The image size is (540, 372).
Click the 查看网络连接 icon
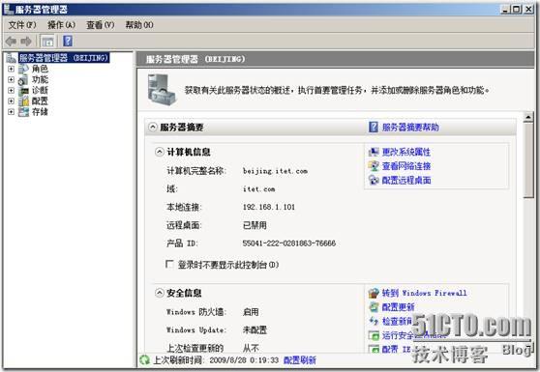coord(374,166)
